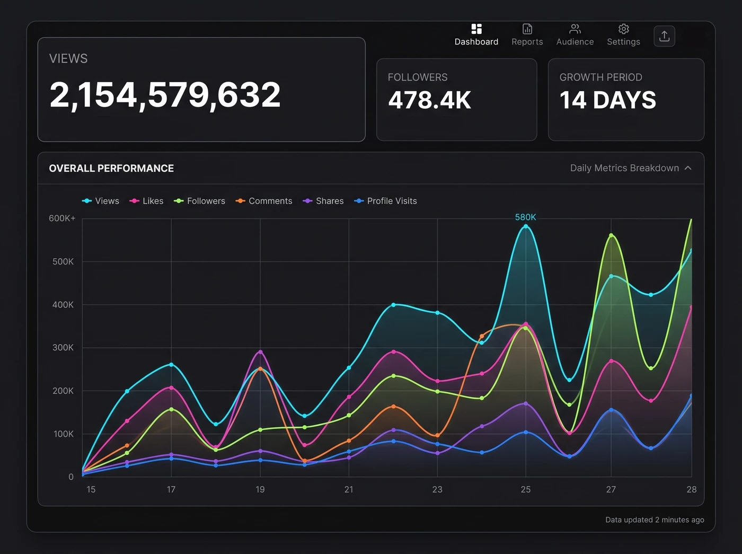Open the Settings tab label
Image resolution: width=742 pixels, height=554 pixels.
[623, 42]
